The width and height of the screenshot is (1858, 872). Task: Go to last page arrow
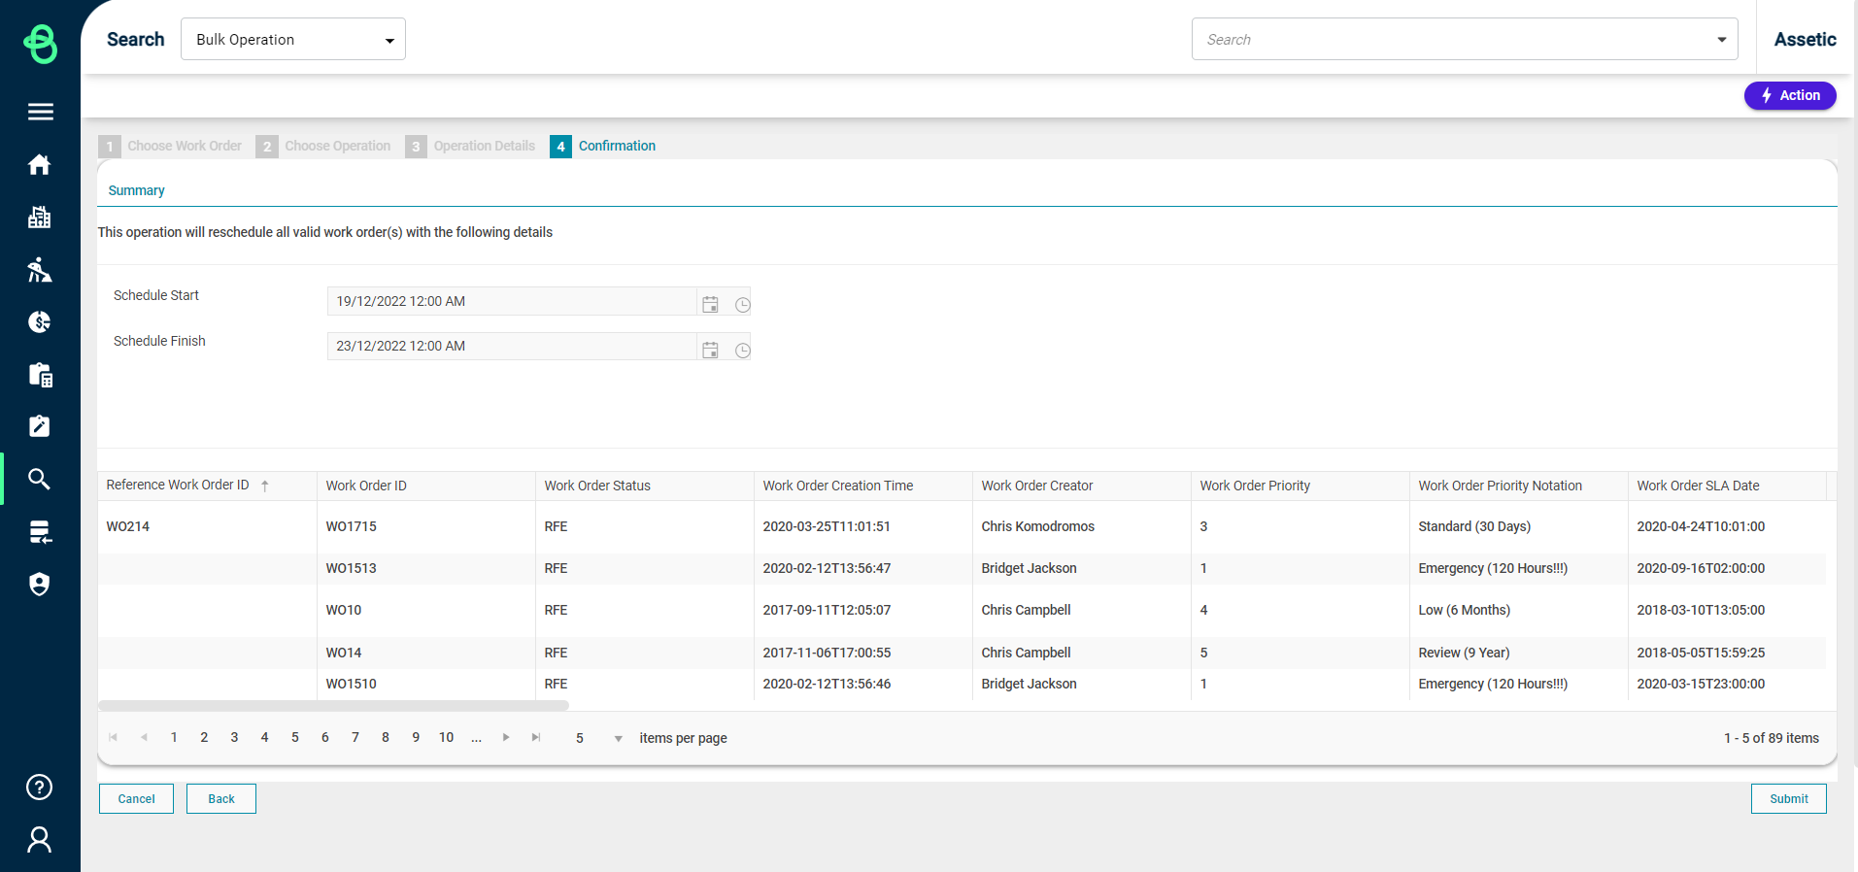pyautogui.click(x=536, y=737)
